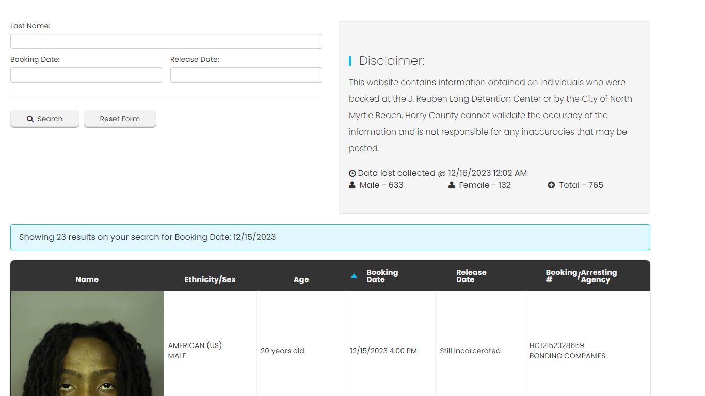This screenshot has width=705, height=396.
Task: Click the "Disclaimer:" heading
Action: [x=392, y=61]
